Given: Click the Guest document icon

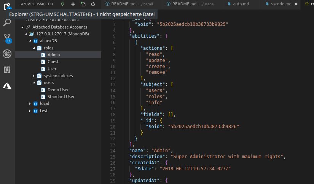Looking at the screenshot, I should tap(43, 62).
